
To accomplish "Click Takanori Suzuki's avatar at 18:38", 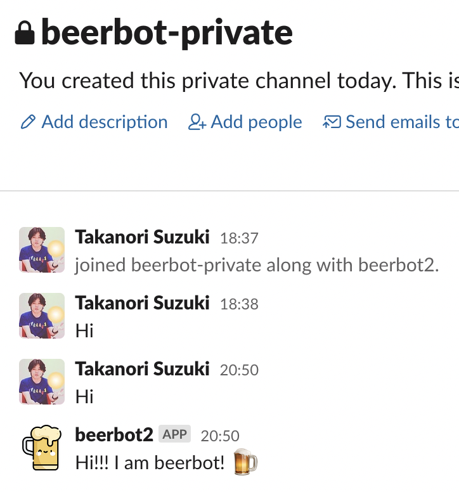I will tap(42, 316).
